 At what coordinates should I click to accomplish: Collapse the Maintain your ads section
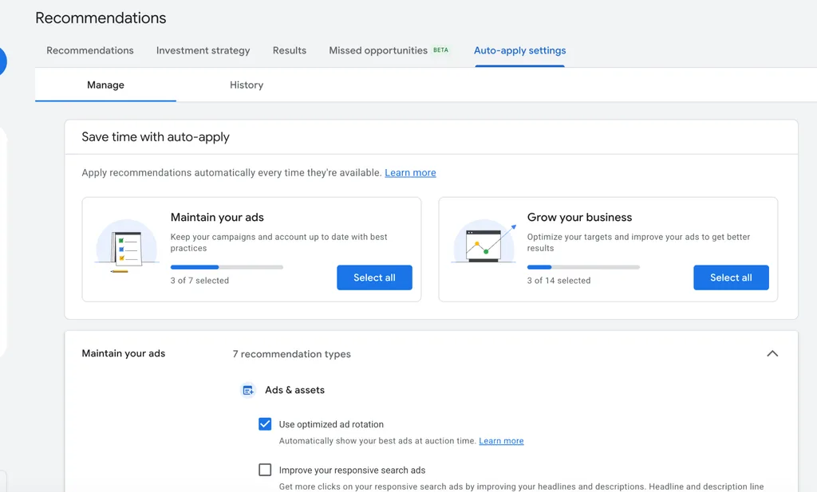coord(772,353)
